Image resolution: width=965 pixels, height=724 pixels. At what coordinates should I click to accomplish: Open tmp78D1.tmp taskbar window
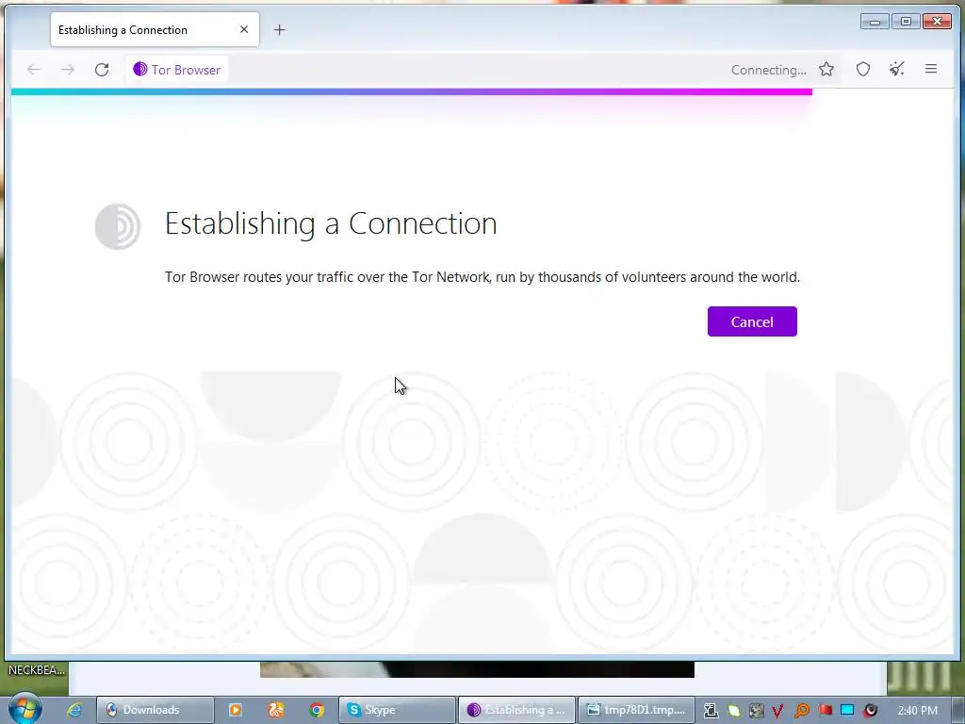[636, 710]
